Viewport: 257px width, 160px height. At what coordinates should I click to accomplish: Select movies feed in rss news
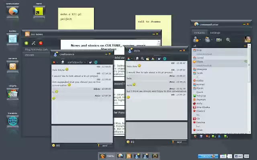[x=36, y=55]
